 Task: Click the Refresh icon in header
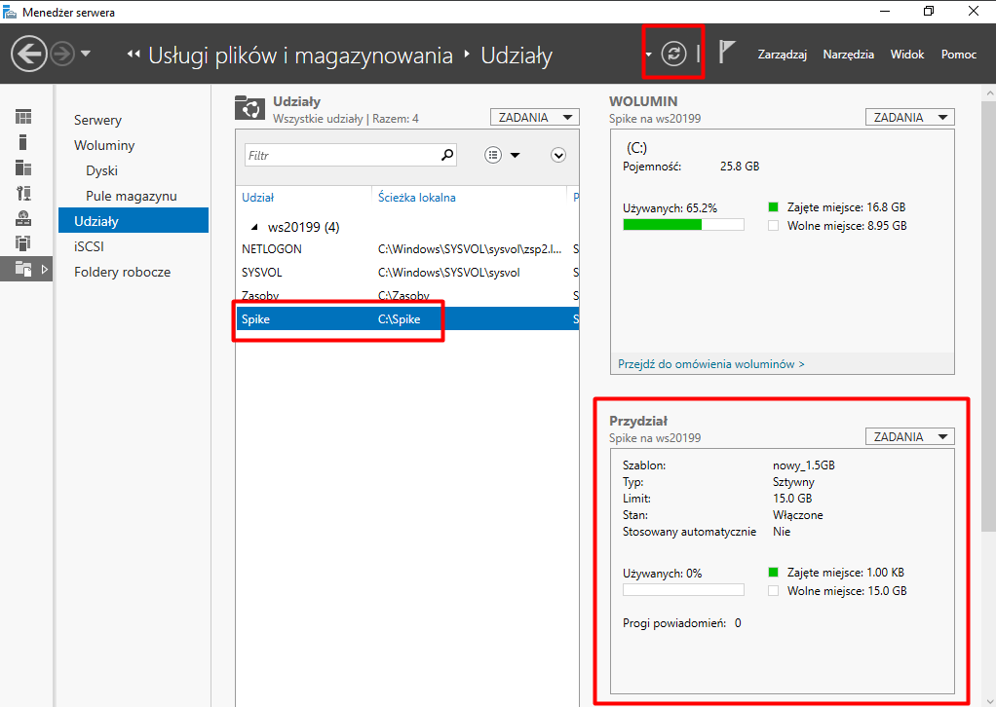673,54
